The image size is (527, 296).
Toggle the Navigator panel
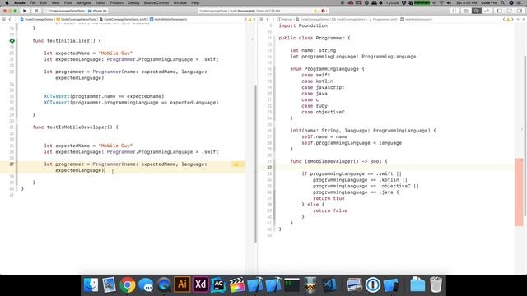click(500, 11)
